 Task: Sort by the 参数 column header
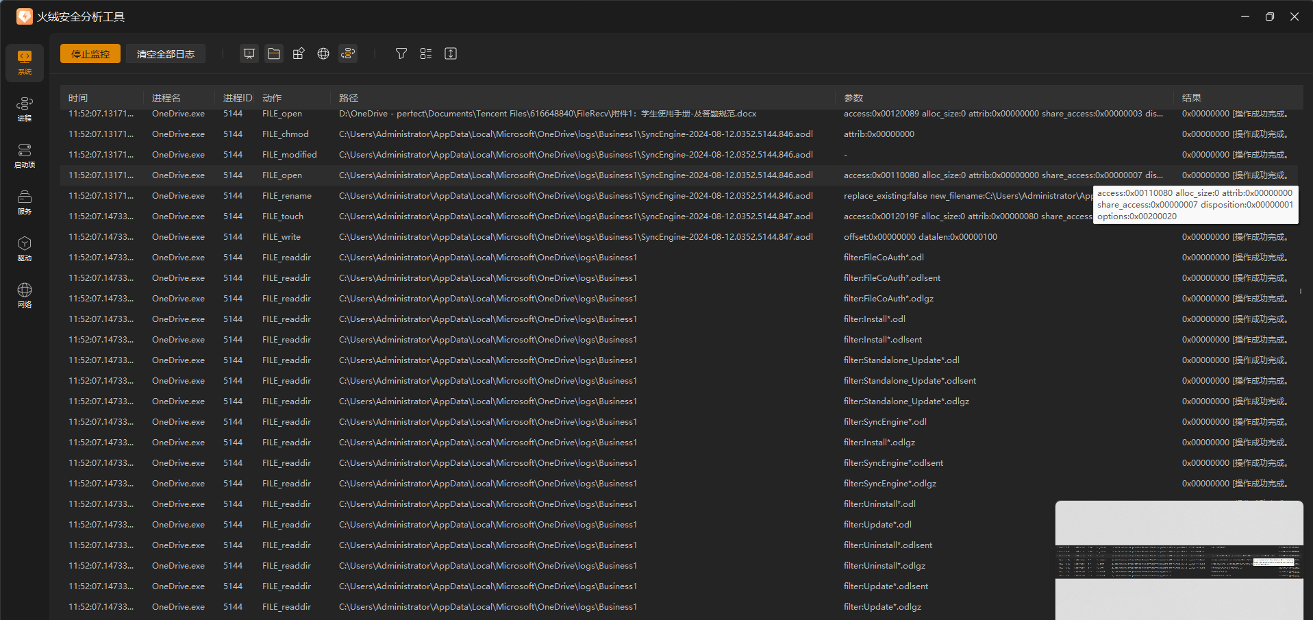pos(853,98)
